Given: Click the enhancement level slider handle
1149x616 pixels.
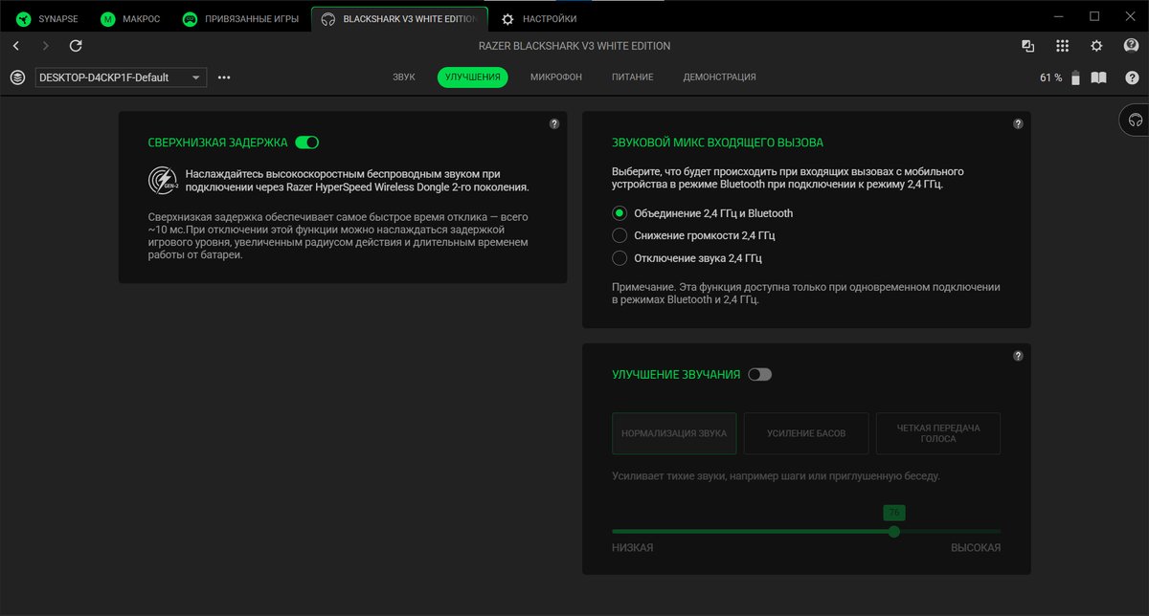Looking at the screenshot, I should point(894,531).
